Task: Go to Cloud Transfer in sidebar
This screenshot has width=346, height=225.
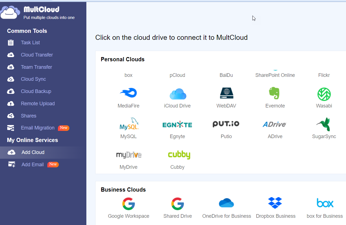Action: pyautogui.click(x=37, y=55)
